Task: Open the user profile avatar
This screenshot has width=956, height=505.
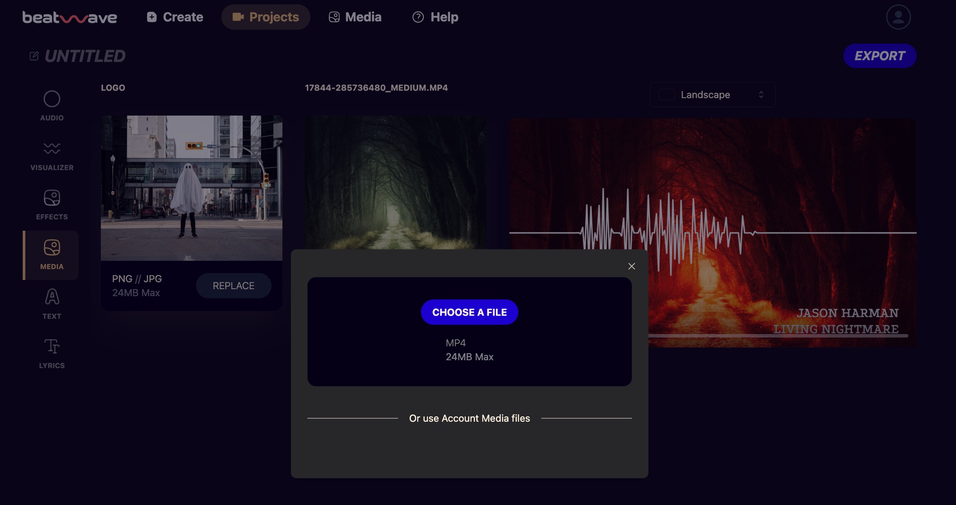Action: [898, 17]
